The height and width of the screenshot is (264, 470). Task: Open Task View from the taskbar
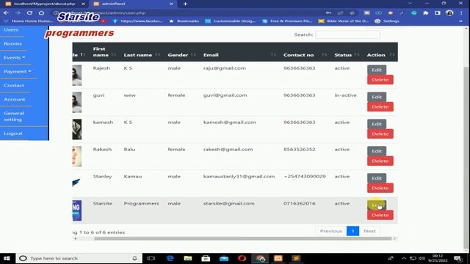pyautogui.click(x=151, y=258)
